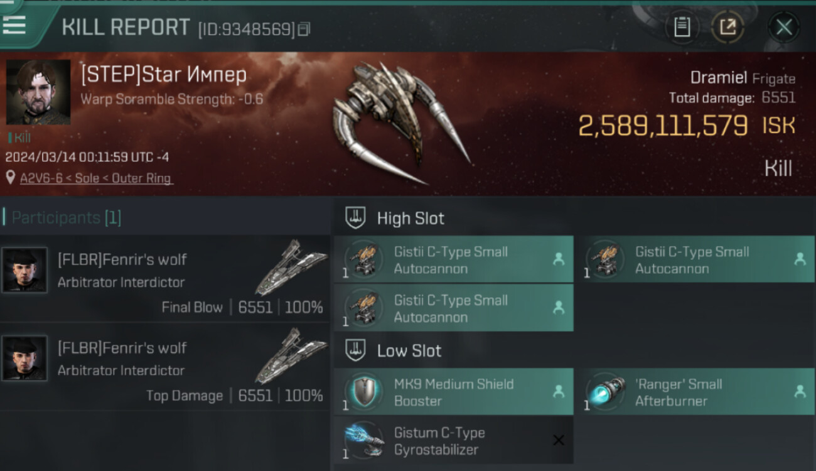Select MK9 Medium Shield Booster item
Viewport: 816px width, 471px height.
point(453,392)
